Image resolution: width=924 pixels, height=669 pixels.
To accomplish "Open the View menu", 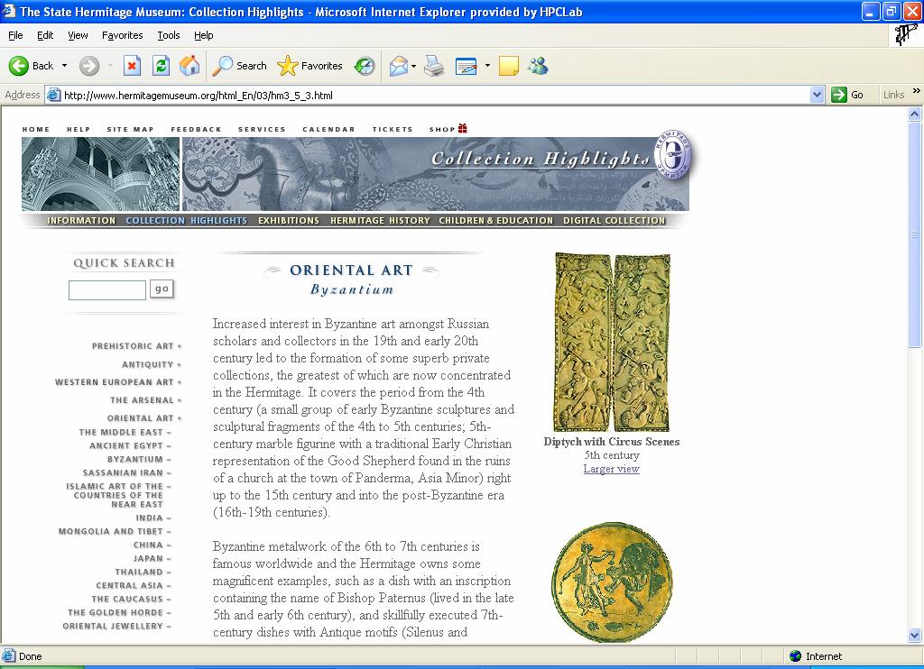I will (x=78, y=35).
